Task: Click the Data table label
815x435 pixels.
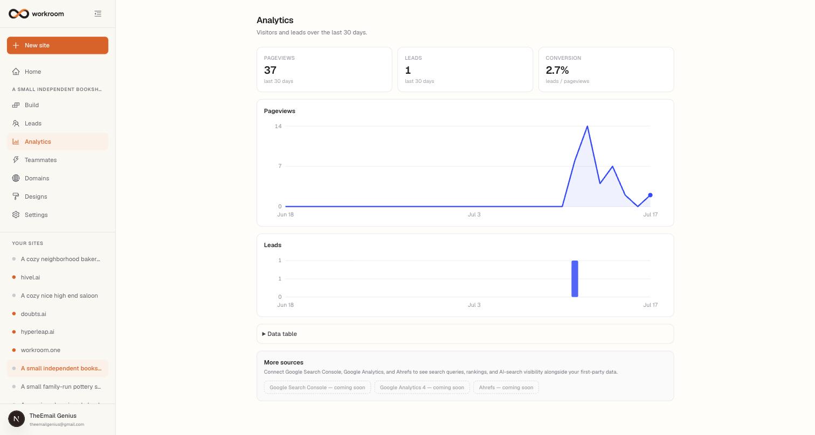Action: coord(282,334)
